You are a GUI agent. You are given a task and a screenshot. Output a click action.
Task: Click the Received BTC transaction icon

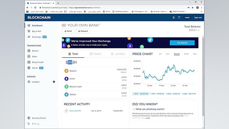tap(66, 111)
